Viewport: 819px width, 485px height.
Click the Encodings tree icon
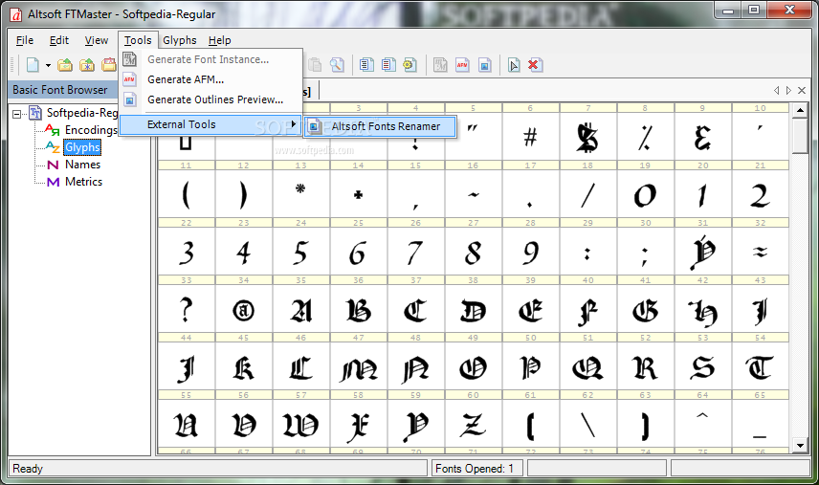pyautogui.click(x=53, y=129)
